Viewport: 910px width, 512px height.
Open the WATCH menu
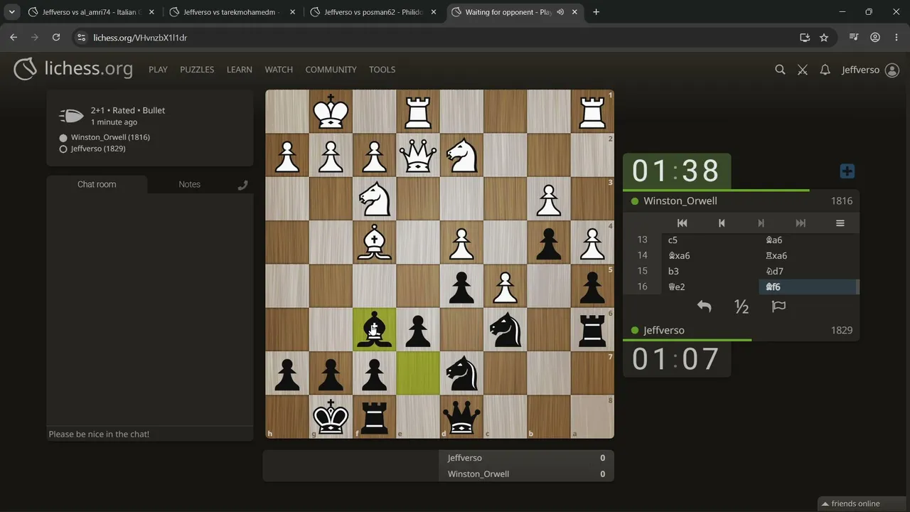pos(279,70)
